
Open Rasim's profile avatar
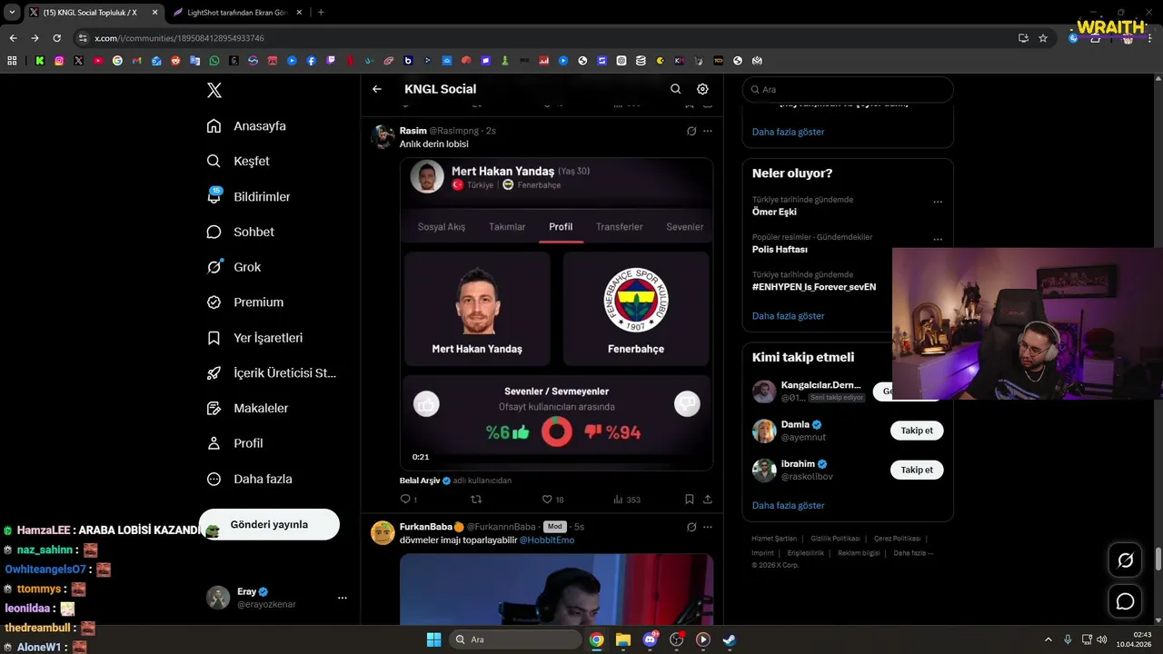pos(383,137)
